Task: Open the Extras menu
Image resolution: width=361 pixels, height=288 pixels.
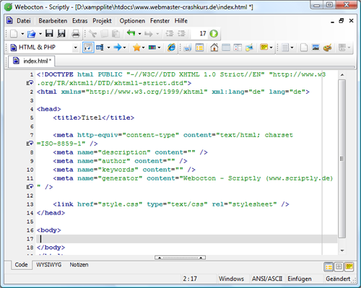Action: 80,21
